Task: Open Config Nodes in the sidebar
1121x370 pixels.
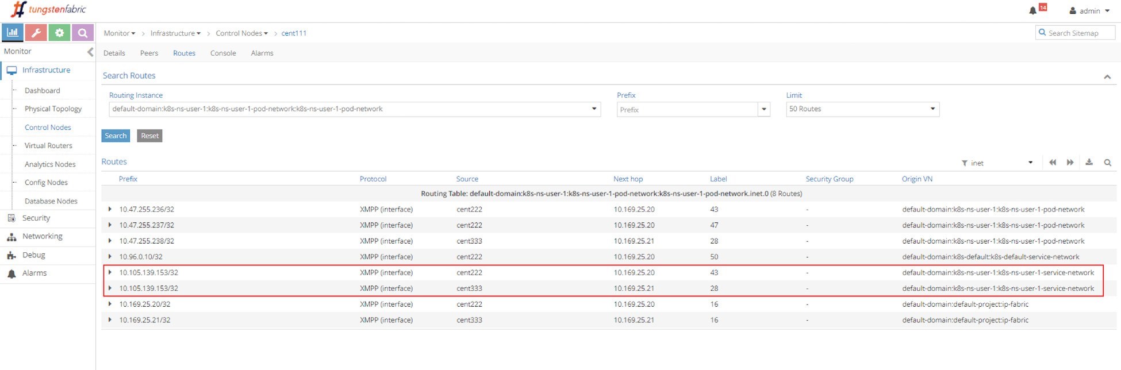Action: coord(46,183)
